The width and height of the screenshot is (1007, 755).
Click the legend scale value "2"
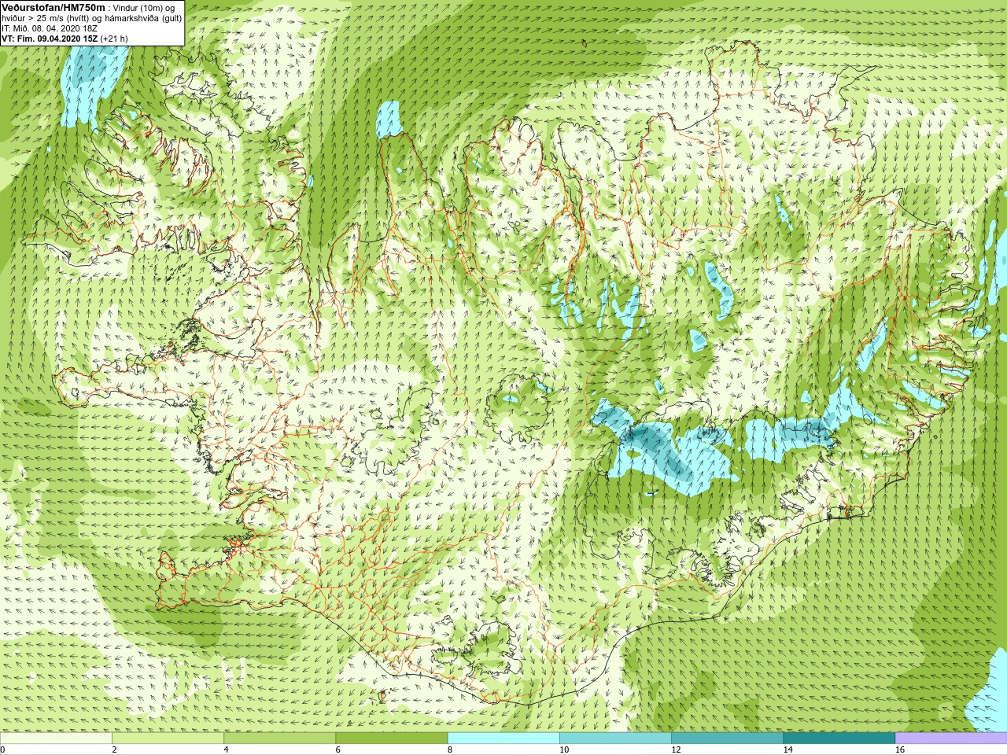click(114, 749)
